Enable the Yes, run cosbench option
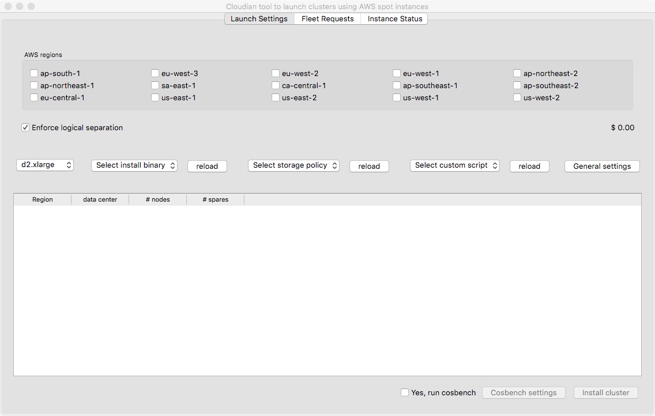655x416 pixels. pyautogui.click(x=405, y=392)
